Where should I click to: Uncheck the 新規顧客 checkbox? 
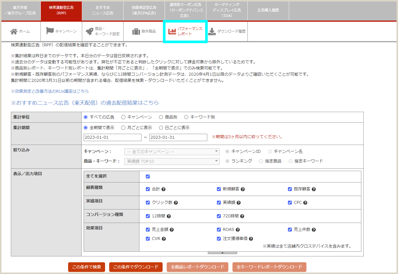pos(219,189)
